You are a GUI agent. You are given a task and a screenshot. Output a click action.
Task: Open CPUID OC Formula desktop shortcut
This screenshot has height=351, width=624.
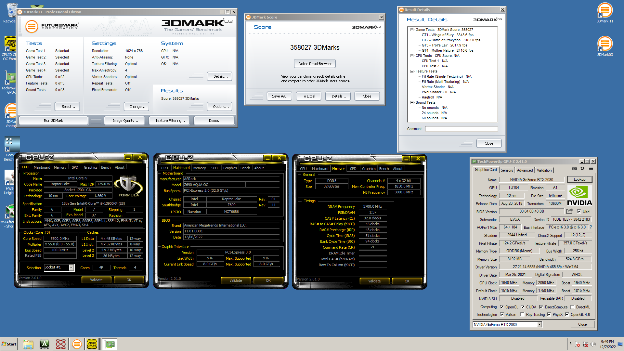(9, 48)
